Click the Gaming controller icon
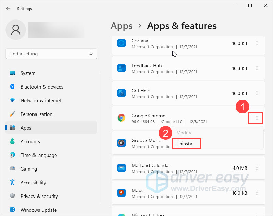The image size is (273, 216). tap(12, 168)
